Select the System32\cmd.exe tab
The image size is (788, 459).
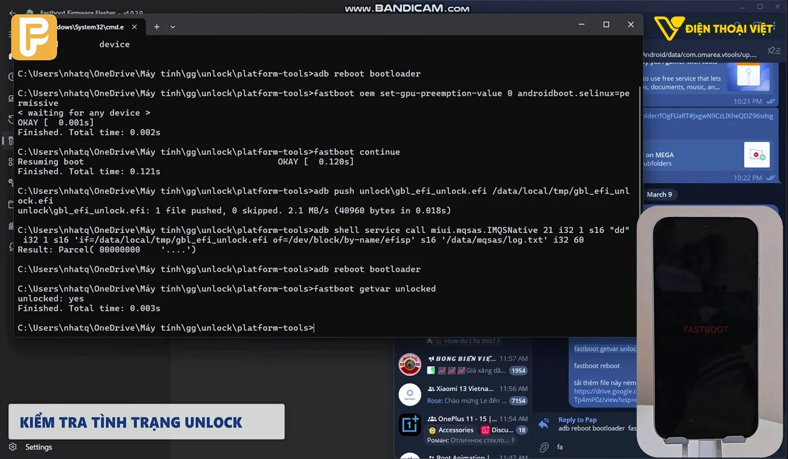(x=90, y=27)
